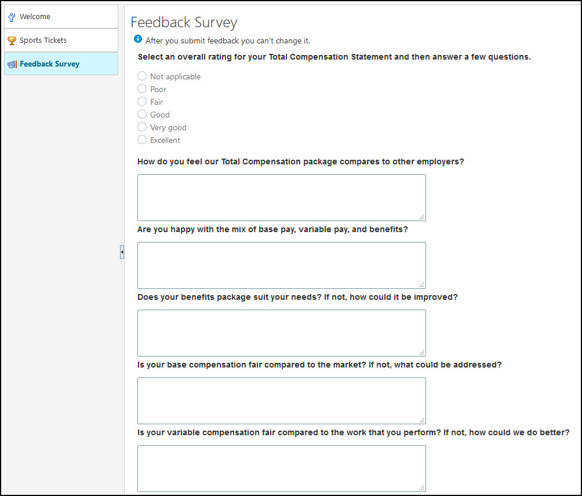Click the Sports Tickets trophy icon
Image resolution: width=582 pixels, height=496 pixels.
coord(12,41)
